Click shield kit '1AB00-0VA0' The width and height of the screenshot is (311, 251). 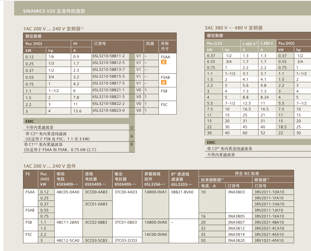coord(155,222)
